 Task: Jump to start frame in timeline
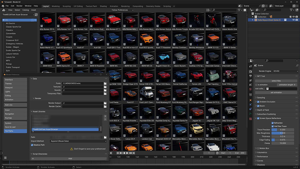(118, 153)
